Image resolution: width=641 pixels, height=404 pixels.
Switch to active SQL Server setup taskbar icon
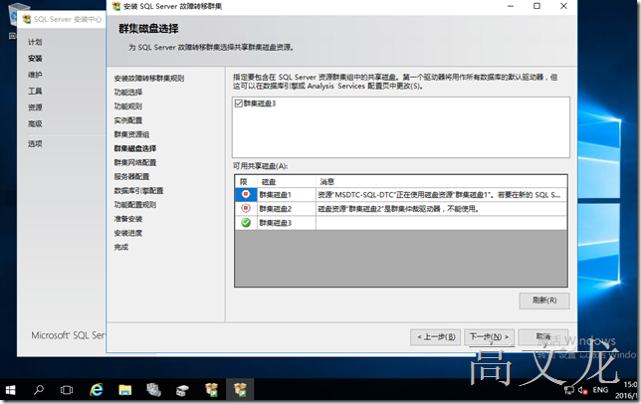(240, 390)
